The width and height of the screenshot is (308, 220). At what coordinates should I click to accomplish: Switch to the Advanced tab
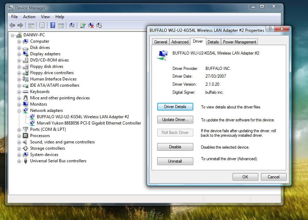point(180,42)
